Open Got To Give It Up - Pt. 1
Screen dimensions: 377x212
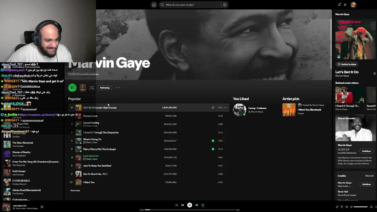pyautogui.click(x=95, y=174)
